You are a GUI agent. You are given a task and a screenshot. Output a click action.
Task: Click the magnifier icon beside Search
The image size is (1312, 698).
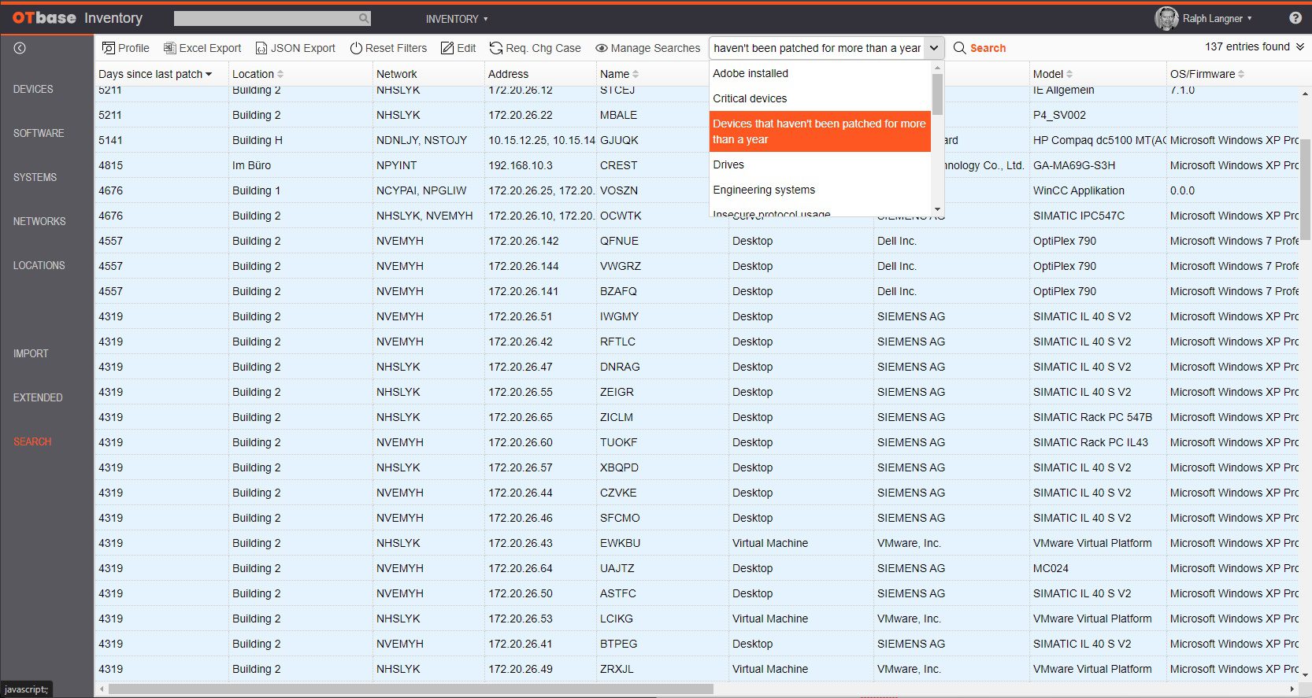coord(959,48)
